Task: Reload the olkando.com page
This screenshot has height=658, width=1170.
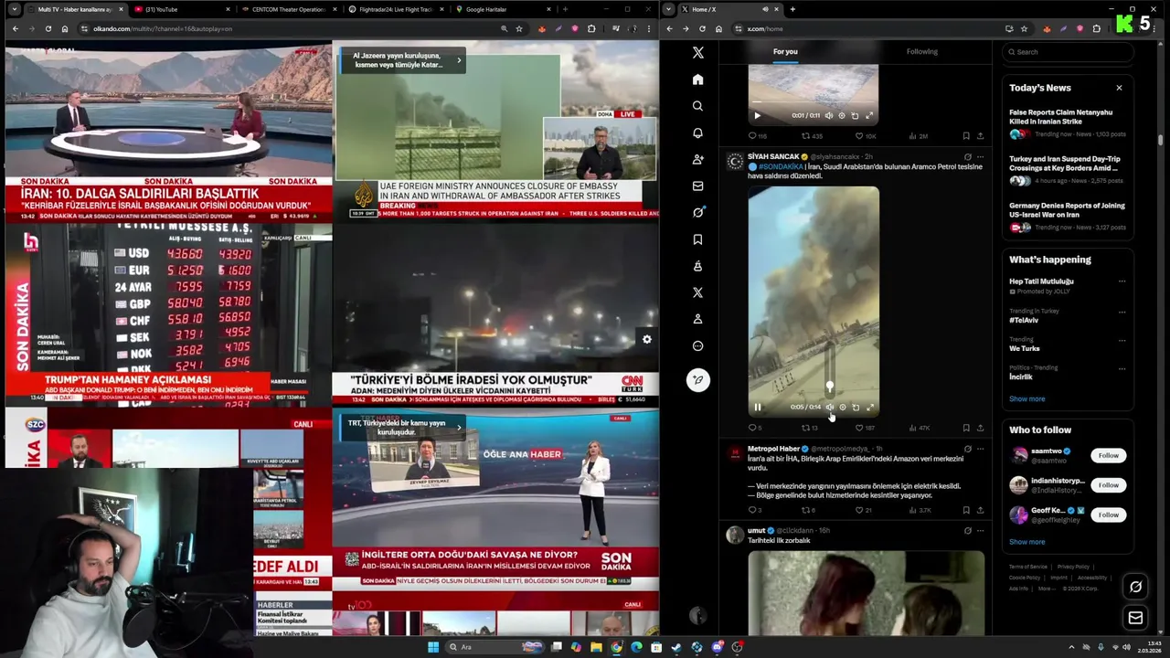Action: pos(48,28)
